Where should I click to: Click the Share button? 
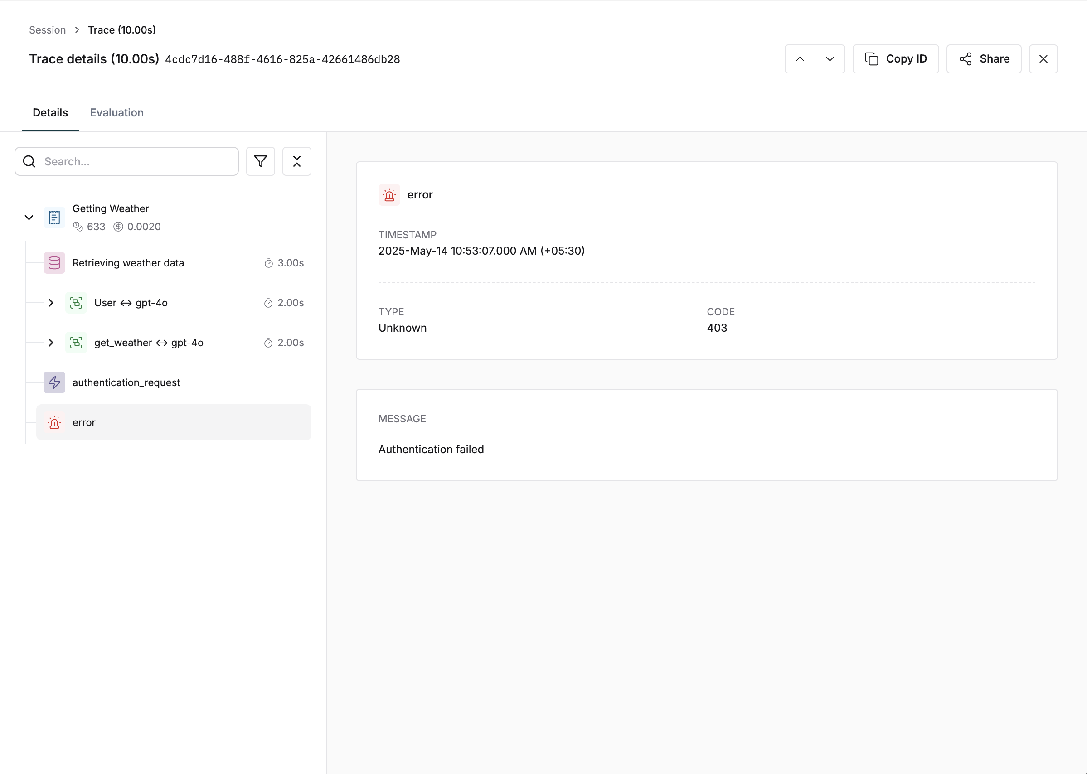984,59
